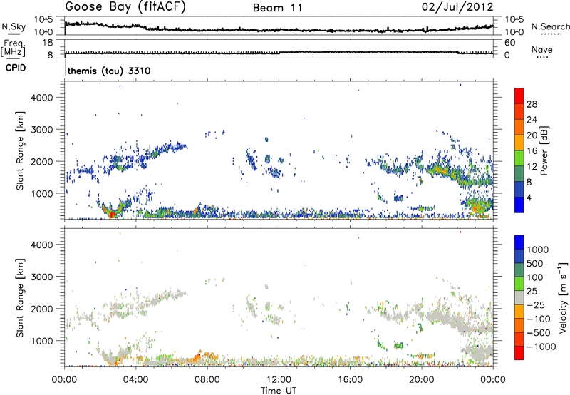Select the "CPID" row label
The image size is (570, 395).
click(x=16, y=68)
